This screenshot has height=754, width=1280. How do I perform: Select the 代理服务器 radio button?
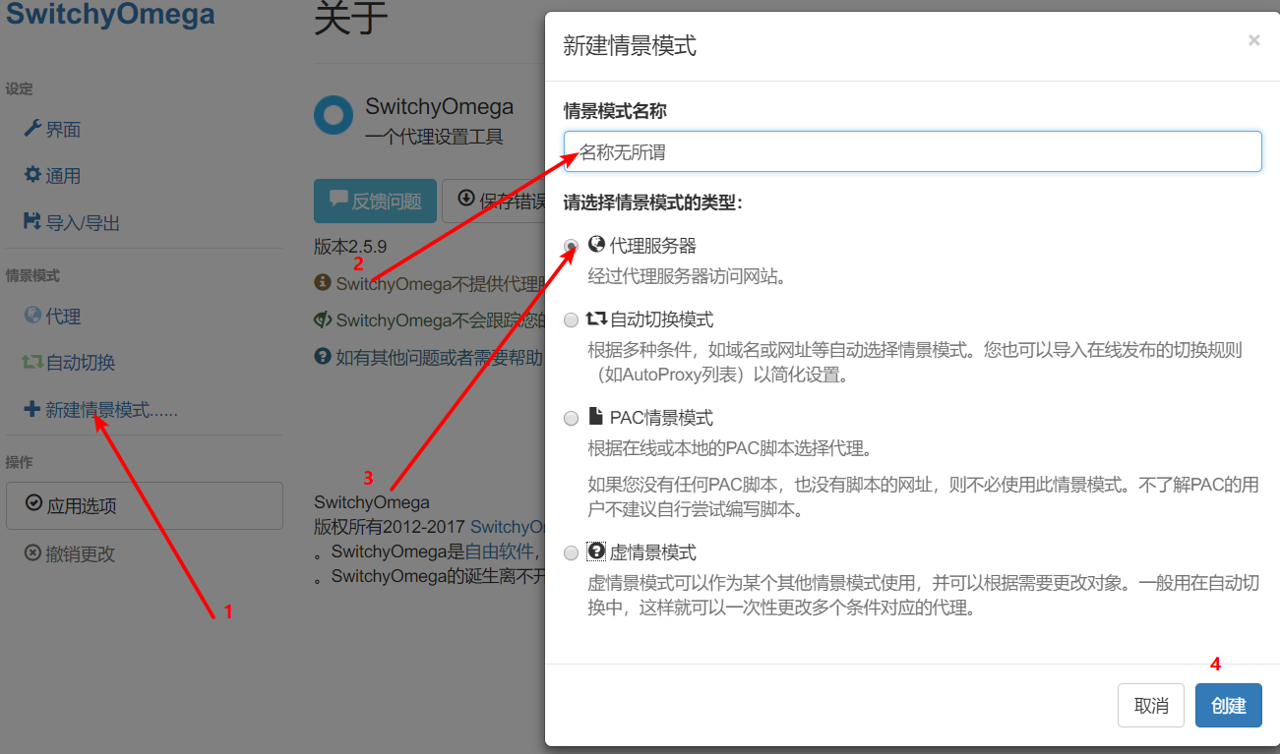coord(571,247)
